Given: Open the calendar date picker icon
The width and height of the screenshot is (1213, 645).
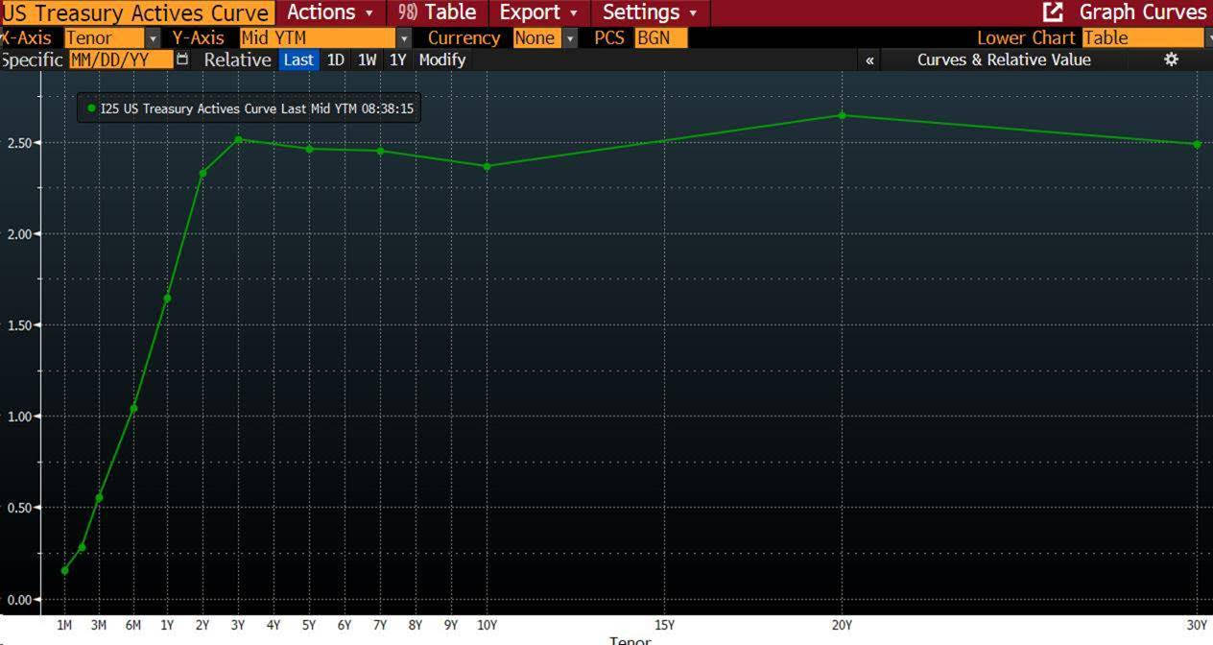Looking at the screenshot, I should point(183,60).
